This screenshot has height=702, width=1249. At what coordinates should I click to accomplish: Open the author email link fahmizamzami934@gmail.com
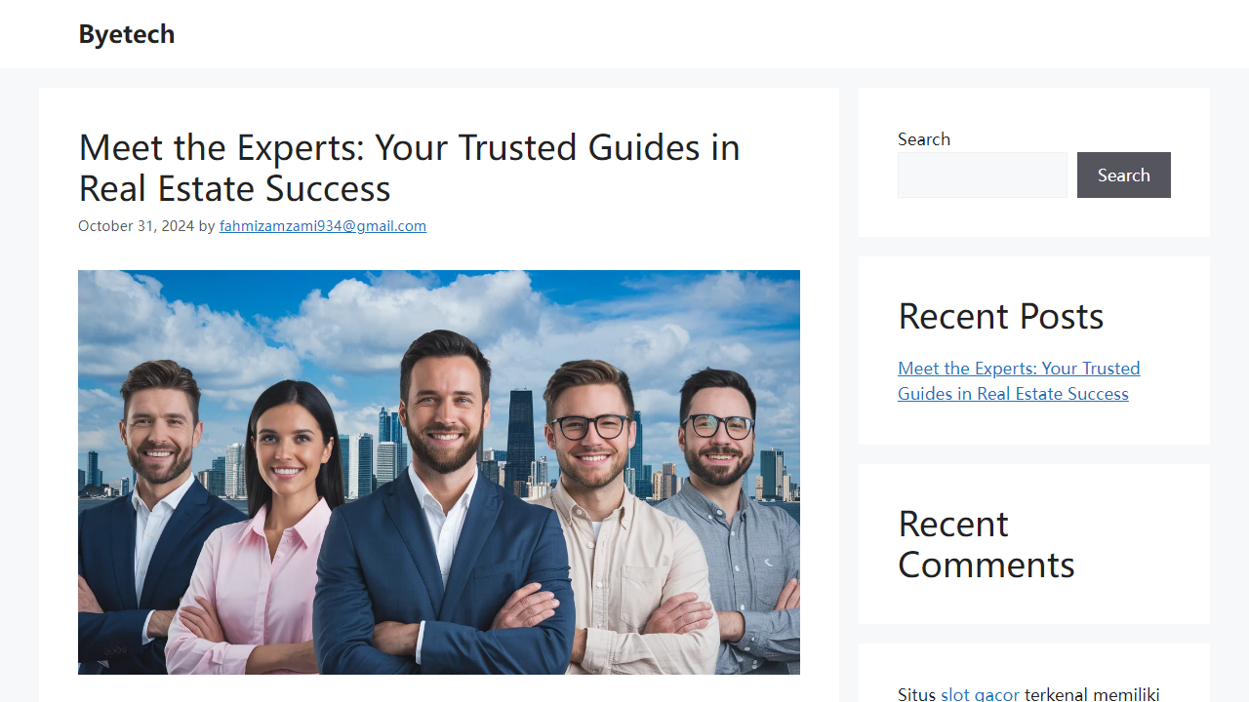(x=323, y=226)
